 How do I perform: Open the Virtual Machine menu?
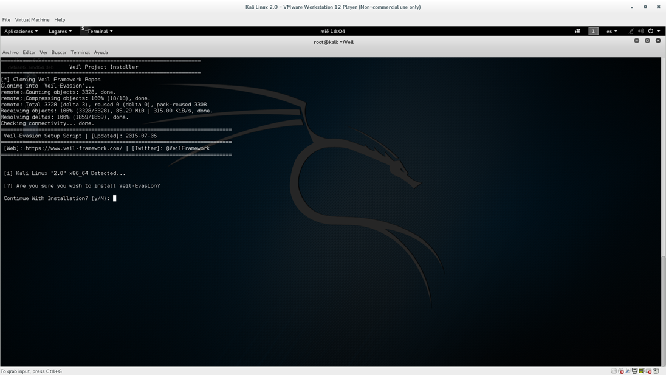(32, 20)
